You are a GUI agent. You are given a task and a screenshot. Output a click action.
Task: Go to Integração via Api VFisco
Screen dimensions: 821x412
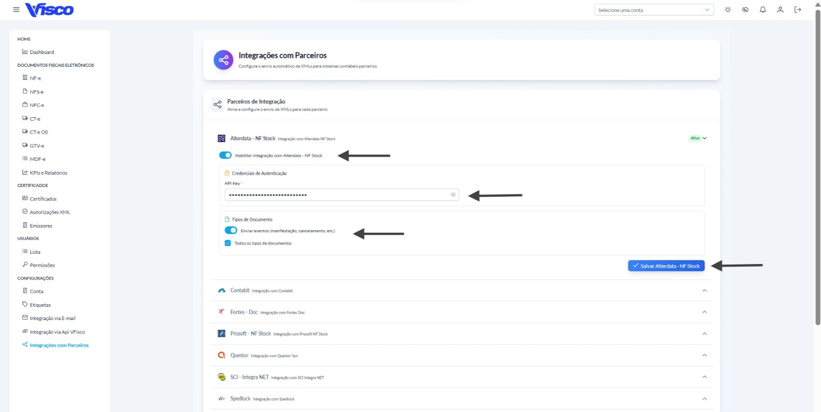point(58,332)
